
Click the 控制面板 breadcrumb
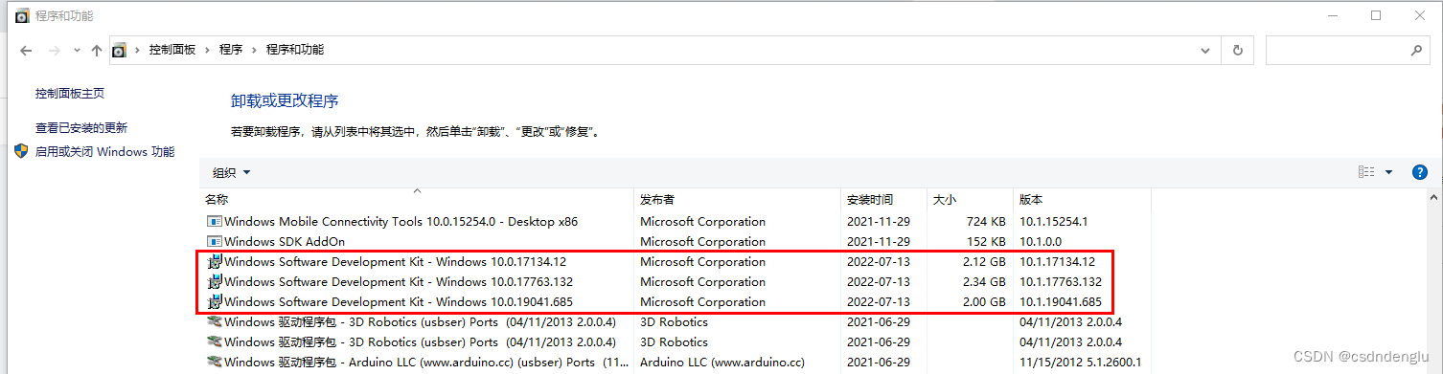172,50
